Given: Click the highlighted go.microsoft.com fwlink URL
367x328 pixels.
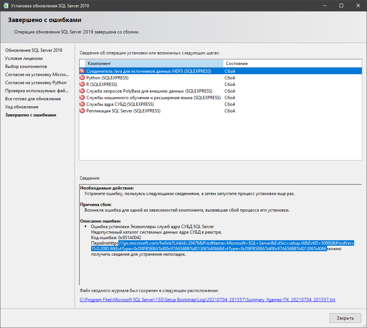Looking at the screenshot, I should [222, 246].
